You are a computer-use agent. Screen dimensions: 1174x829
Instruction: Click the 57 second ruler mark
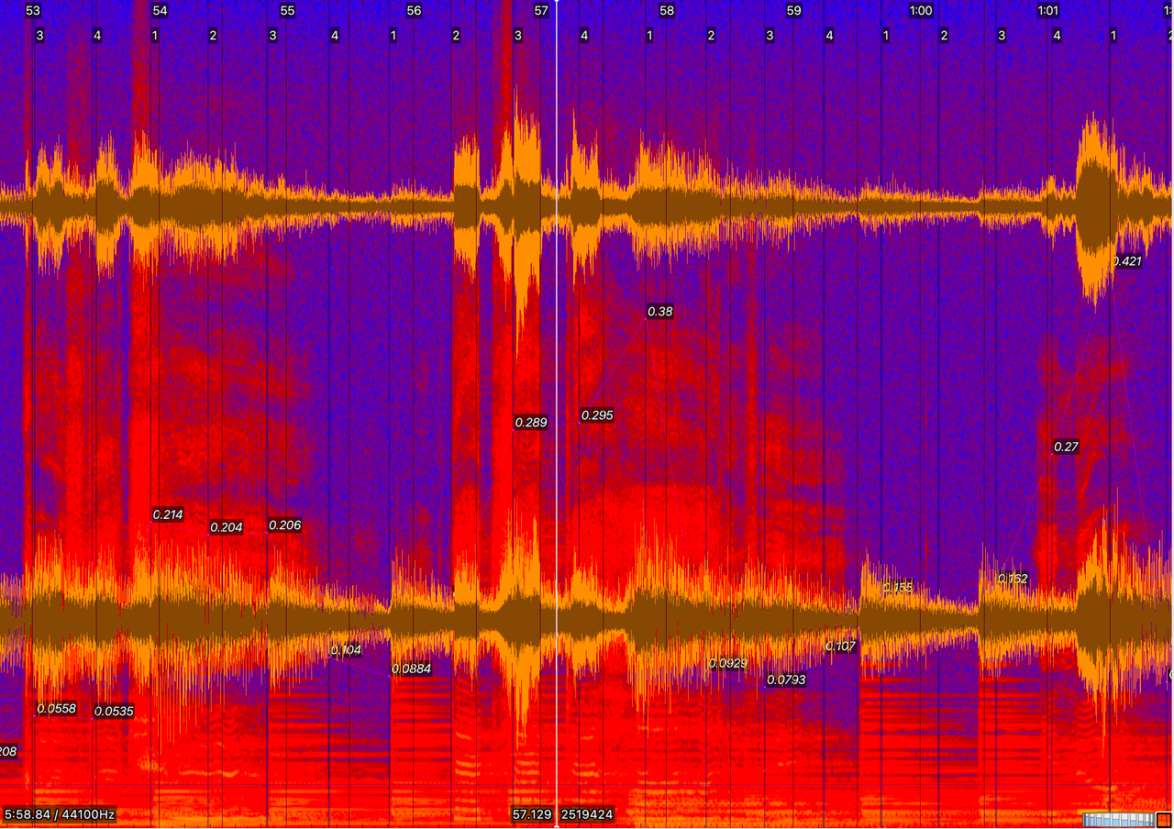[540, 11]
